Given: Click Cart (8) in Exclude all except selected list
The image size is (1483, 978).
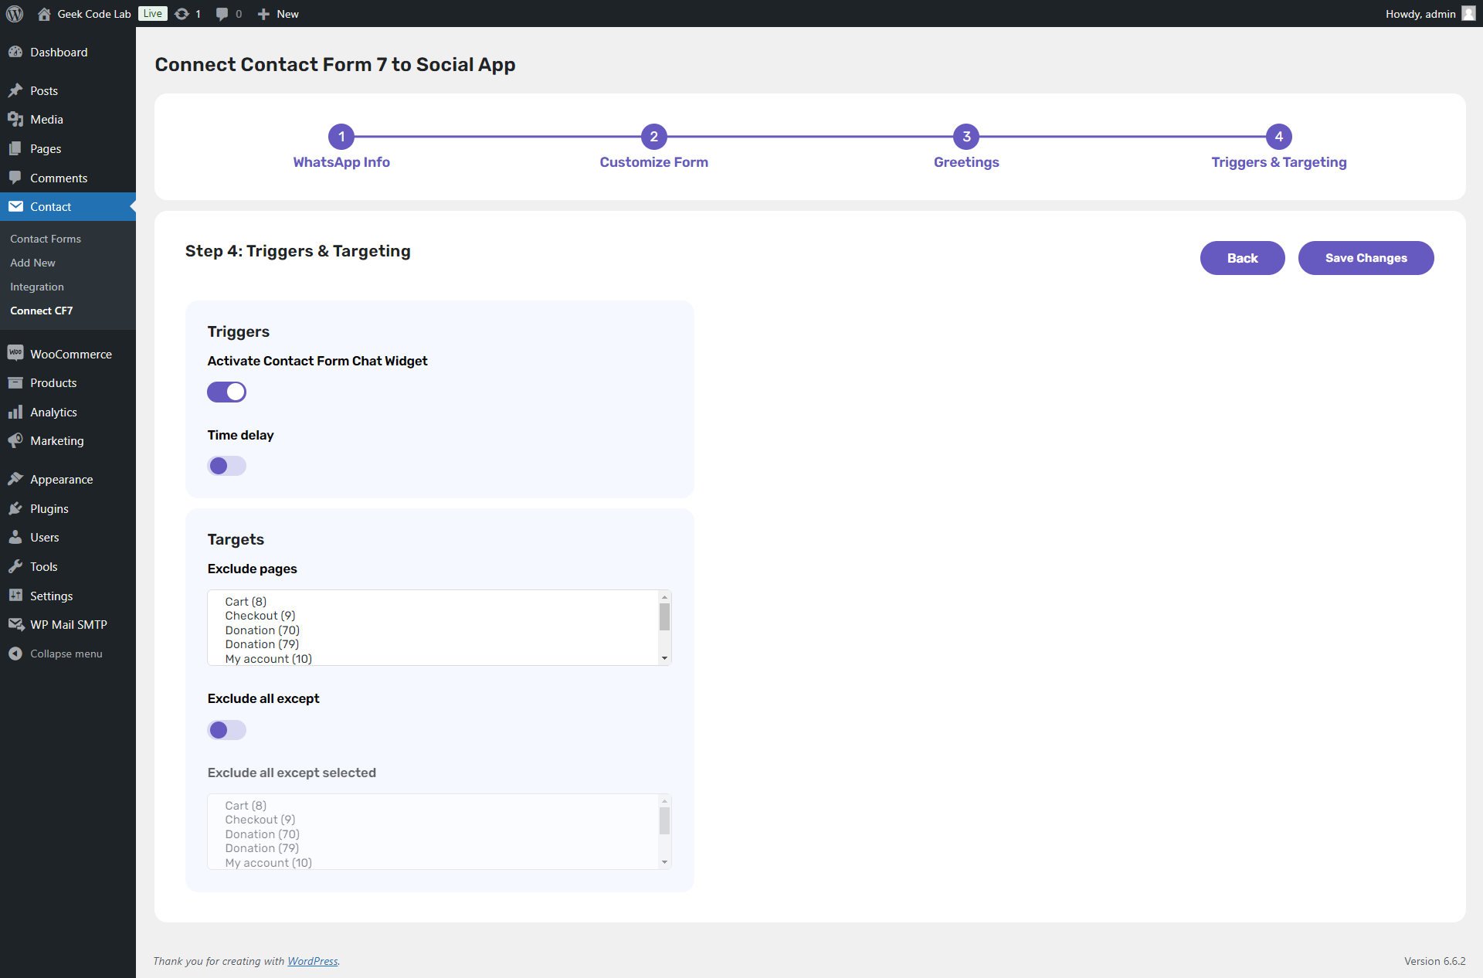Looking at the screenshot, I should (246, 806).
